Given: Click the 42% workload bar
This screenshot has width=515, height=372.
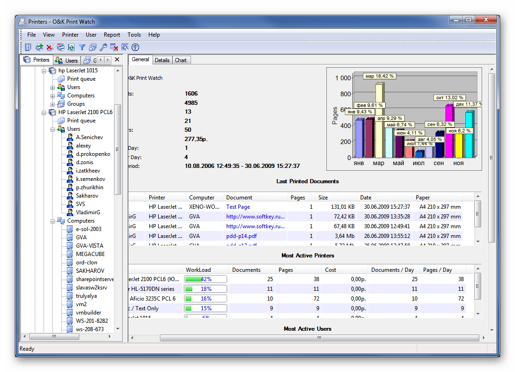Looking at the screenshot, I should pyautogui.click(x=206, y=279).
